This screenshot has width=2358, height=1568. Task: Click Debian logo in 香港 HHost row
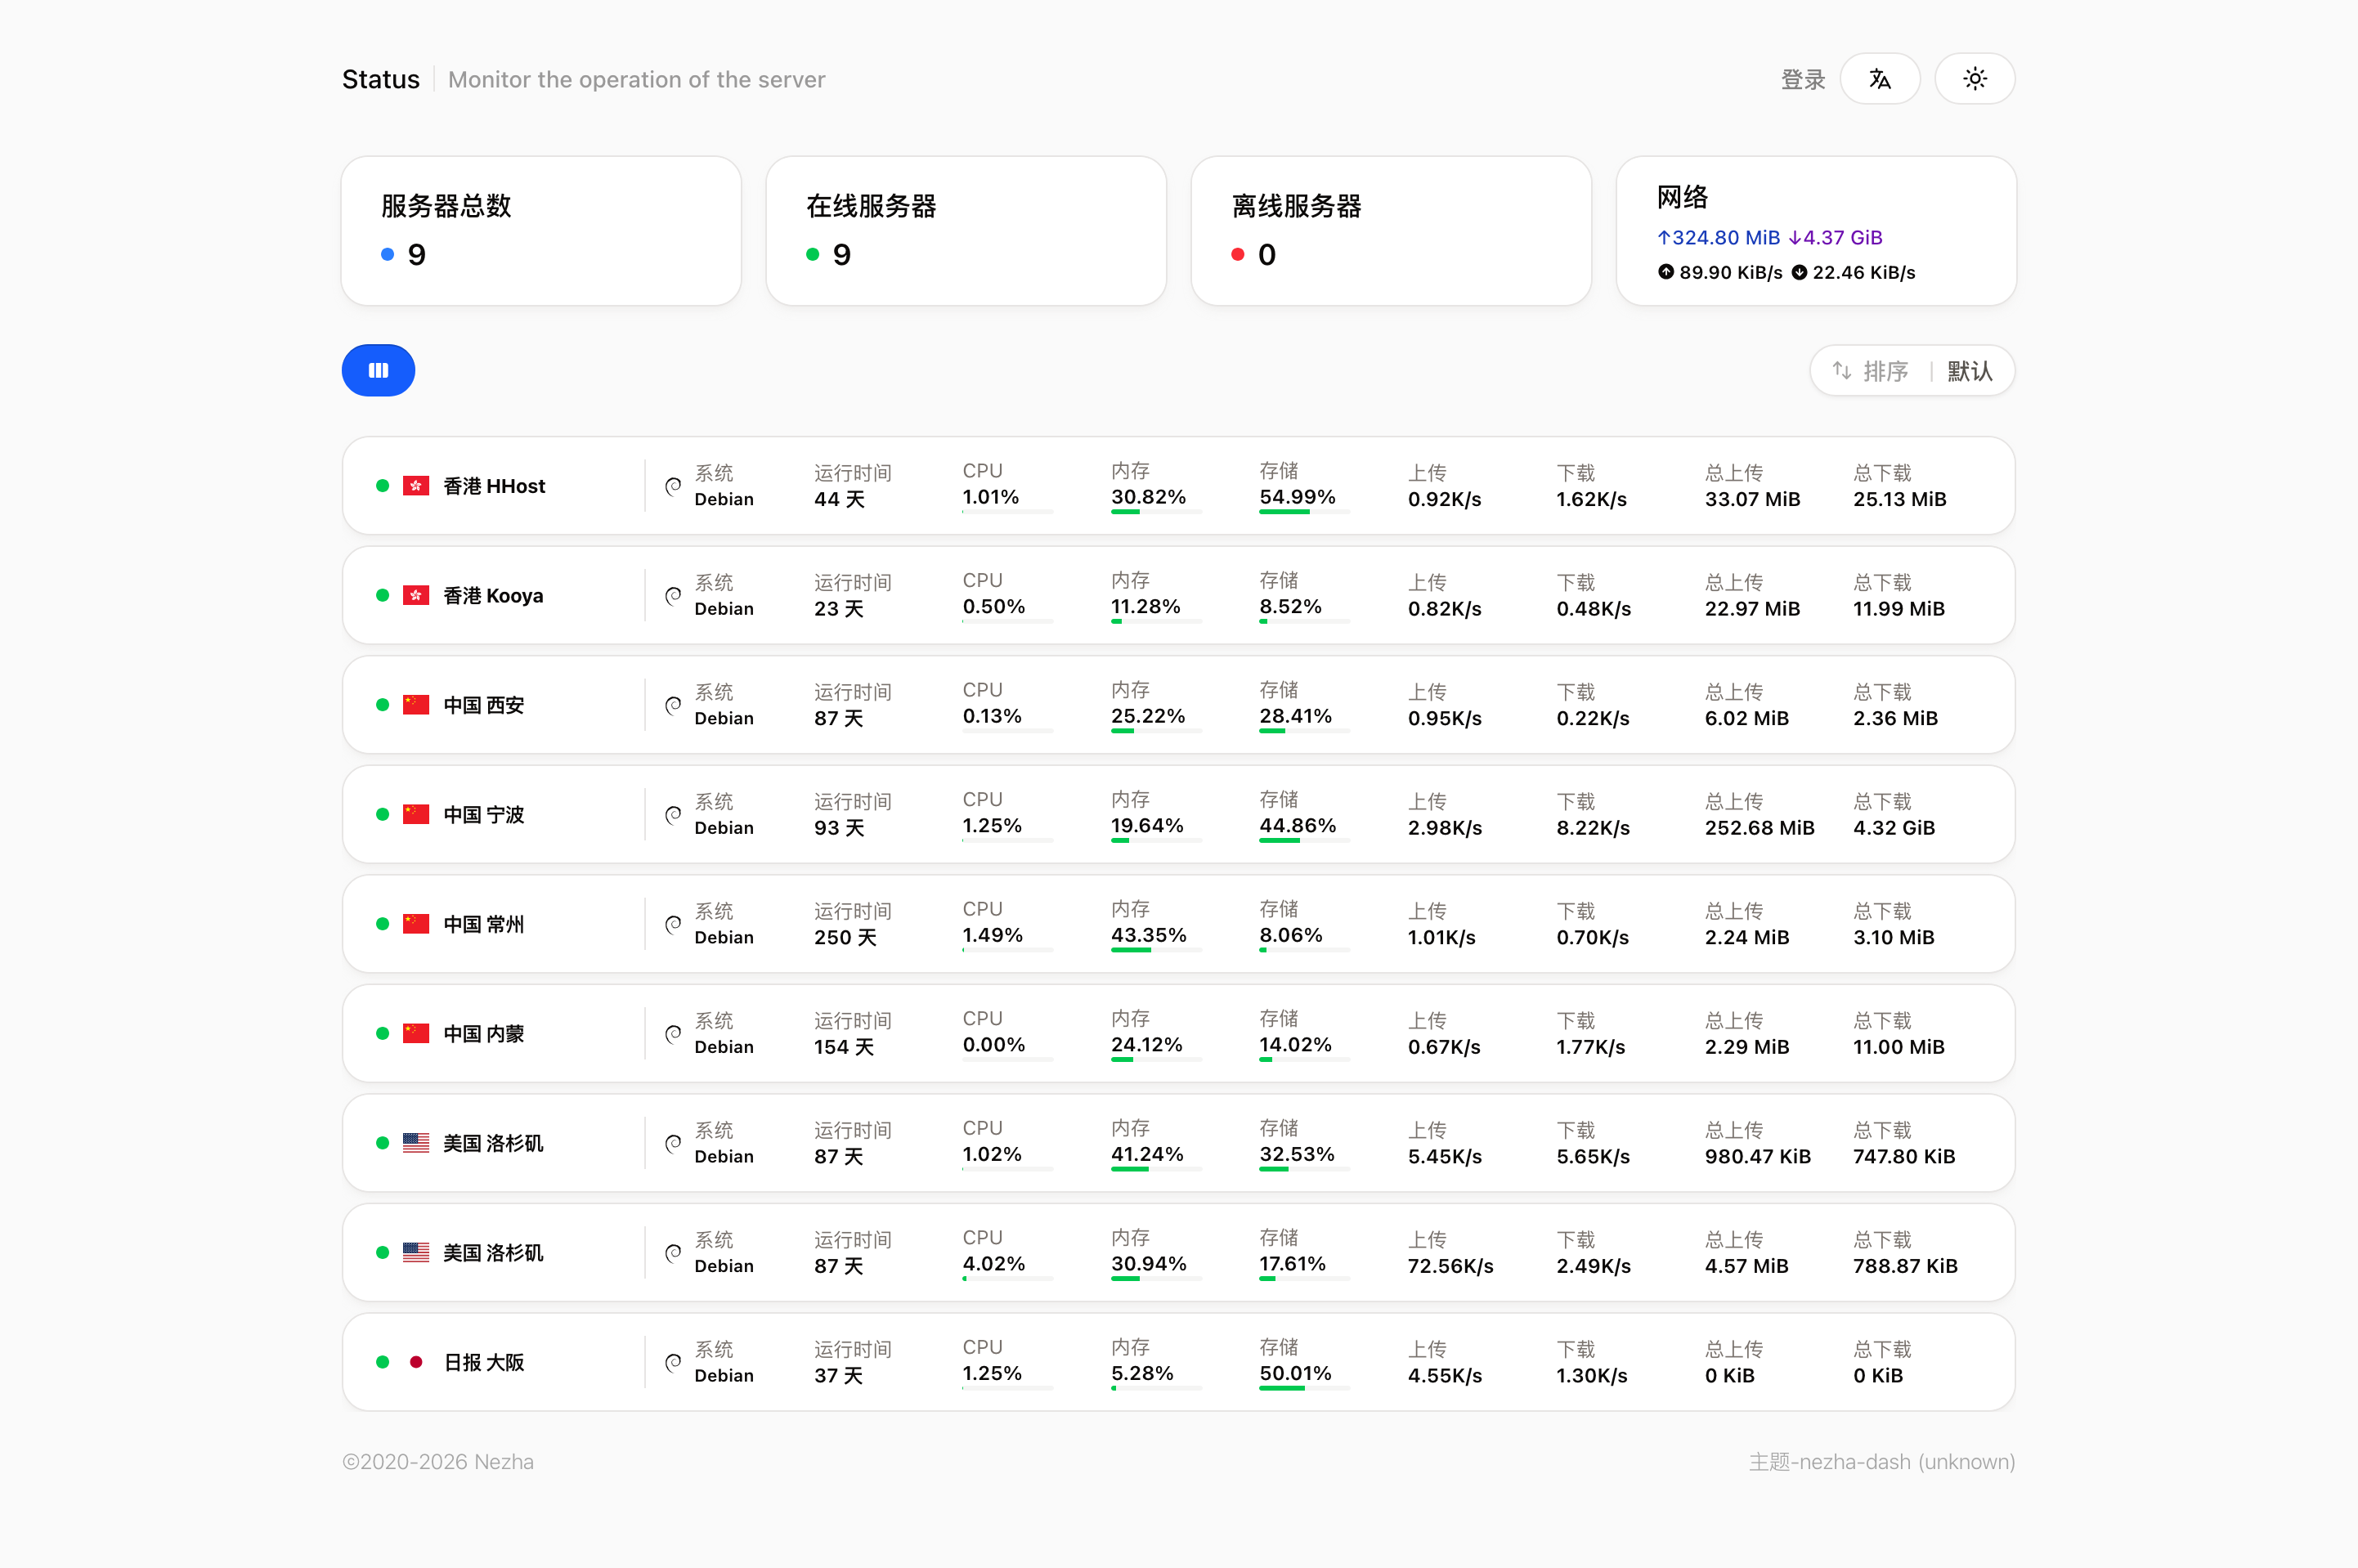point(673,486)
